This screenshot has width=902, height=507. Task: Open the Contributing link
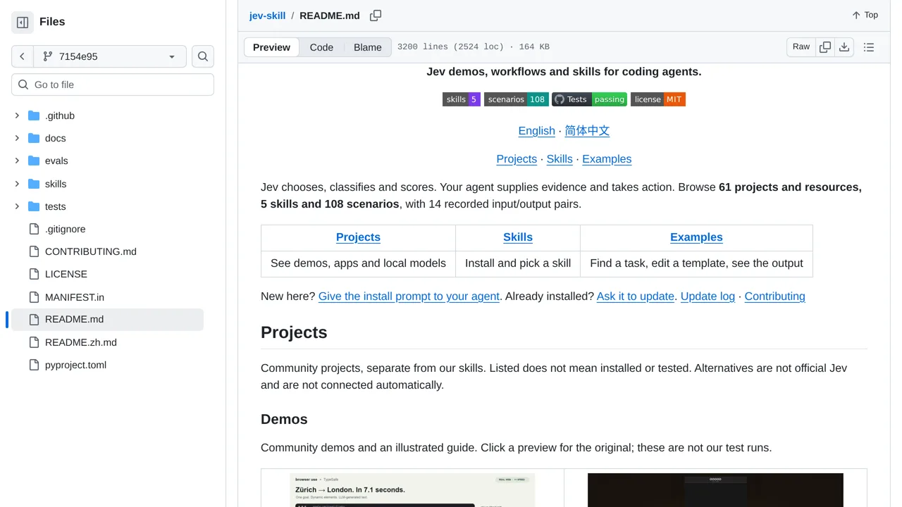click(x=774, y=296)
